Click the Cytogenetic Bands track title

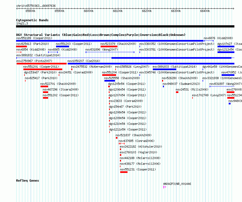(x=32, y=20)
